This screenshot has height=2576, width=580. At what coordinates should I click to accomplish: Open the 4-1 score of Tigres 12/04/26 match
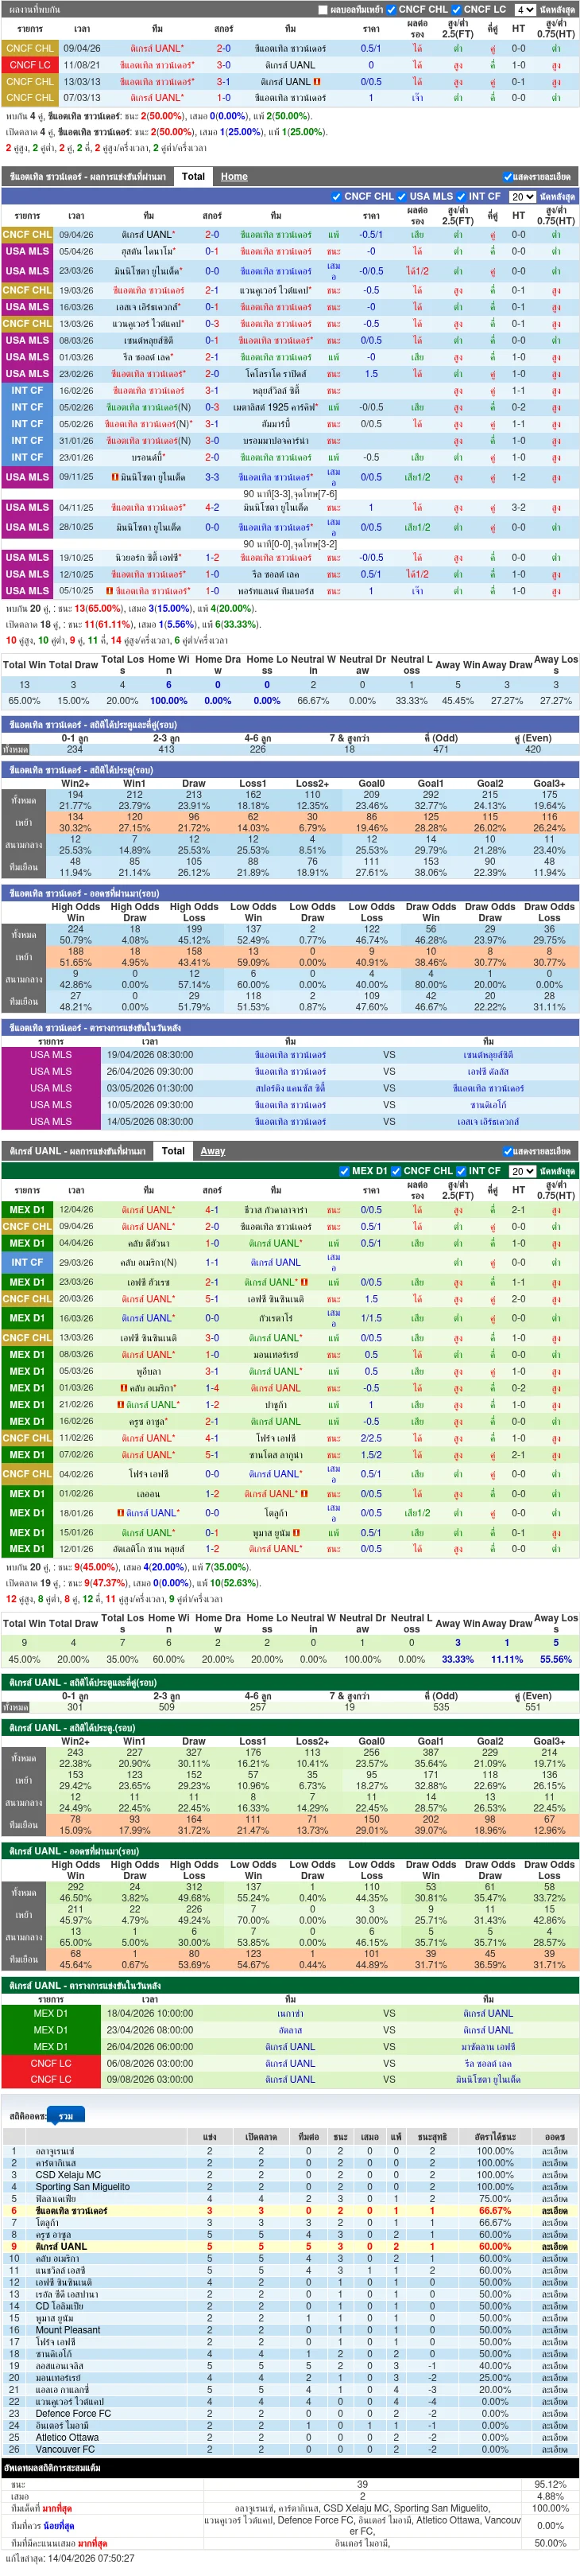(x=211, y=1210)
